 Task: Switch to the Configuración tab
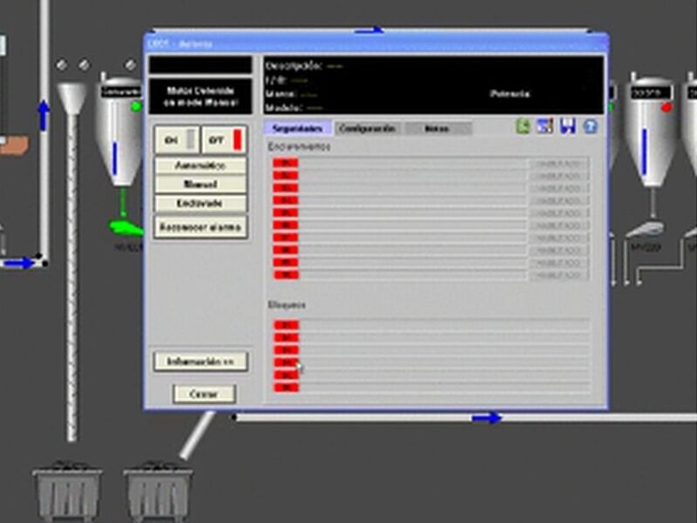(367, 128)
